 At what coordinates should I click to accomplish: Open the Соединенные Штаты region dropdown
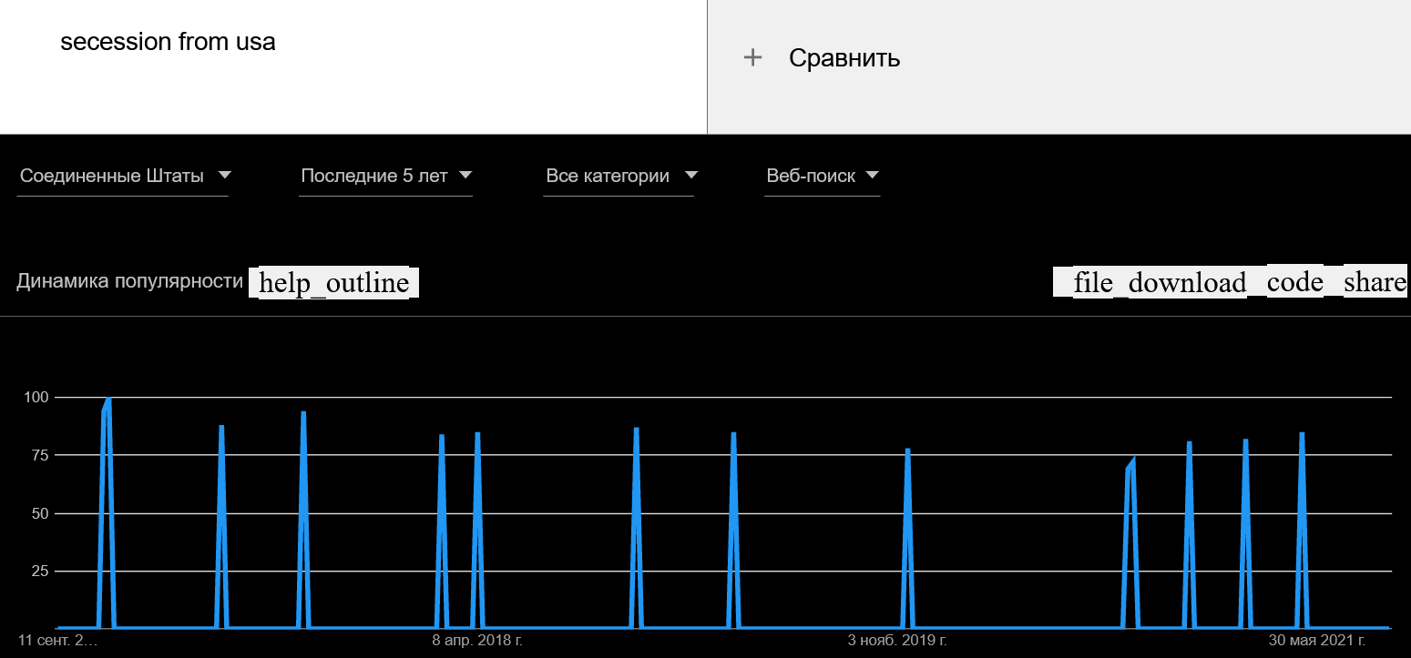pyautogui.click(x=124, y=177)
